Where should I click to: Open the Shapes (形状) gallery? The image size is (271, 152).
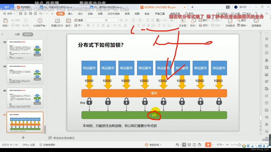tap(193, 22)
